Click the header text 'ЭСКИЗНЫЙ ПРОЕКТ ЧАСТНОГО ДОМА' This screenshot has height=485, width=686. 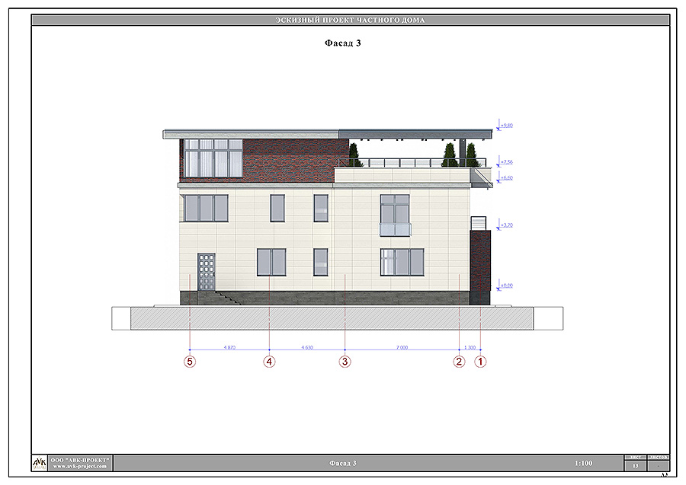click(x=350, y=20)
